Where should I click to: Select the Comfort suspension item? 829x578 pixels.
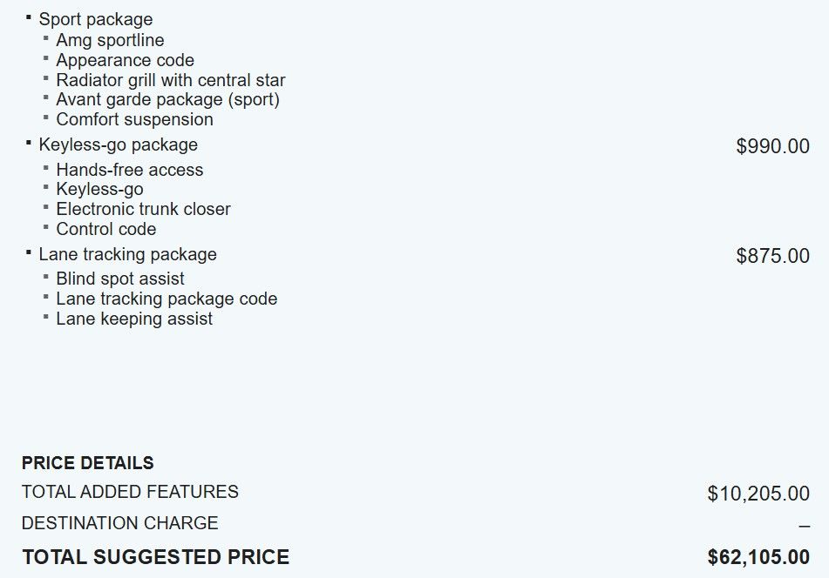point(134,119)
